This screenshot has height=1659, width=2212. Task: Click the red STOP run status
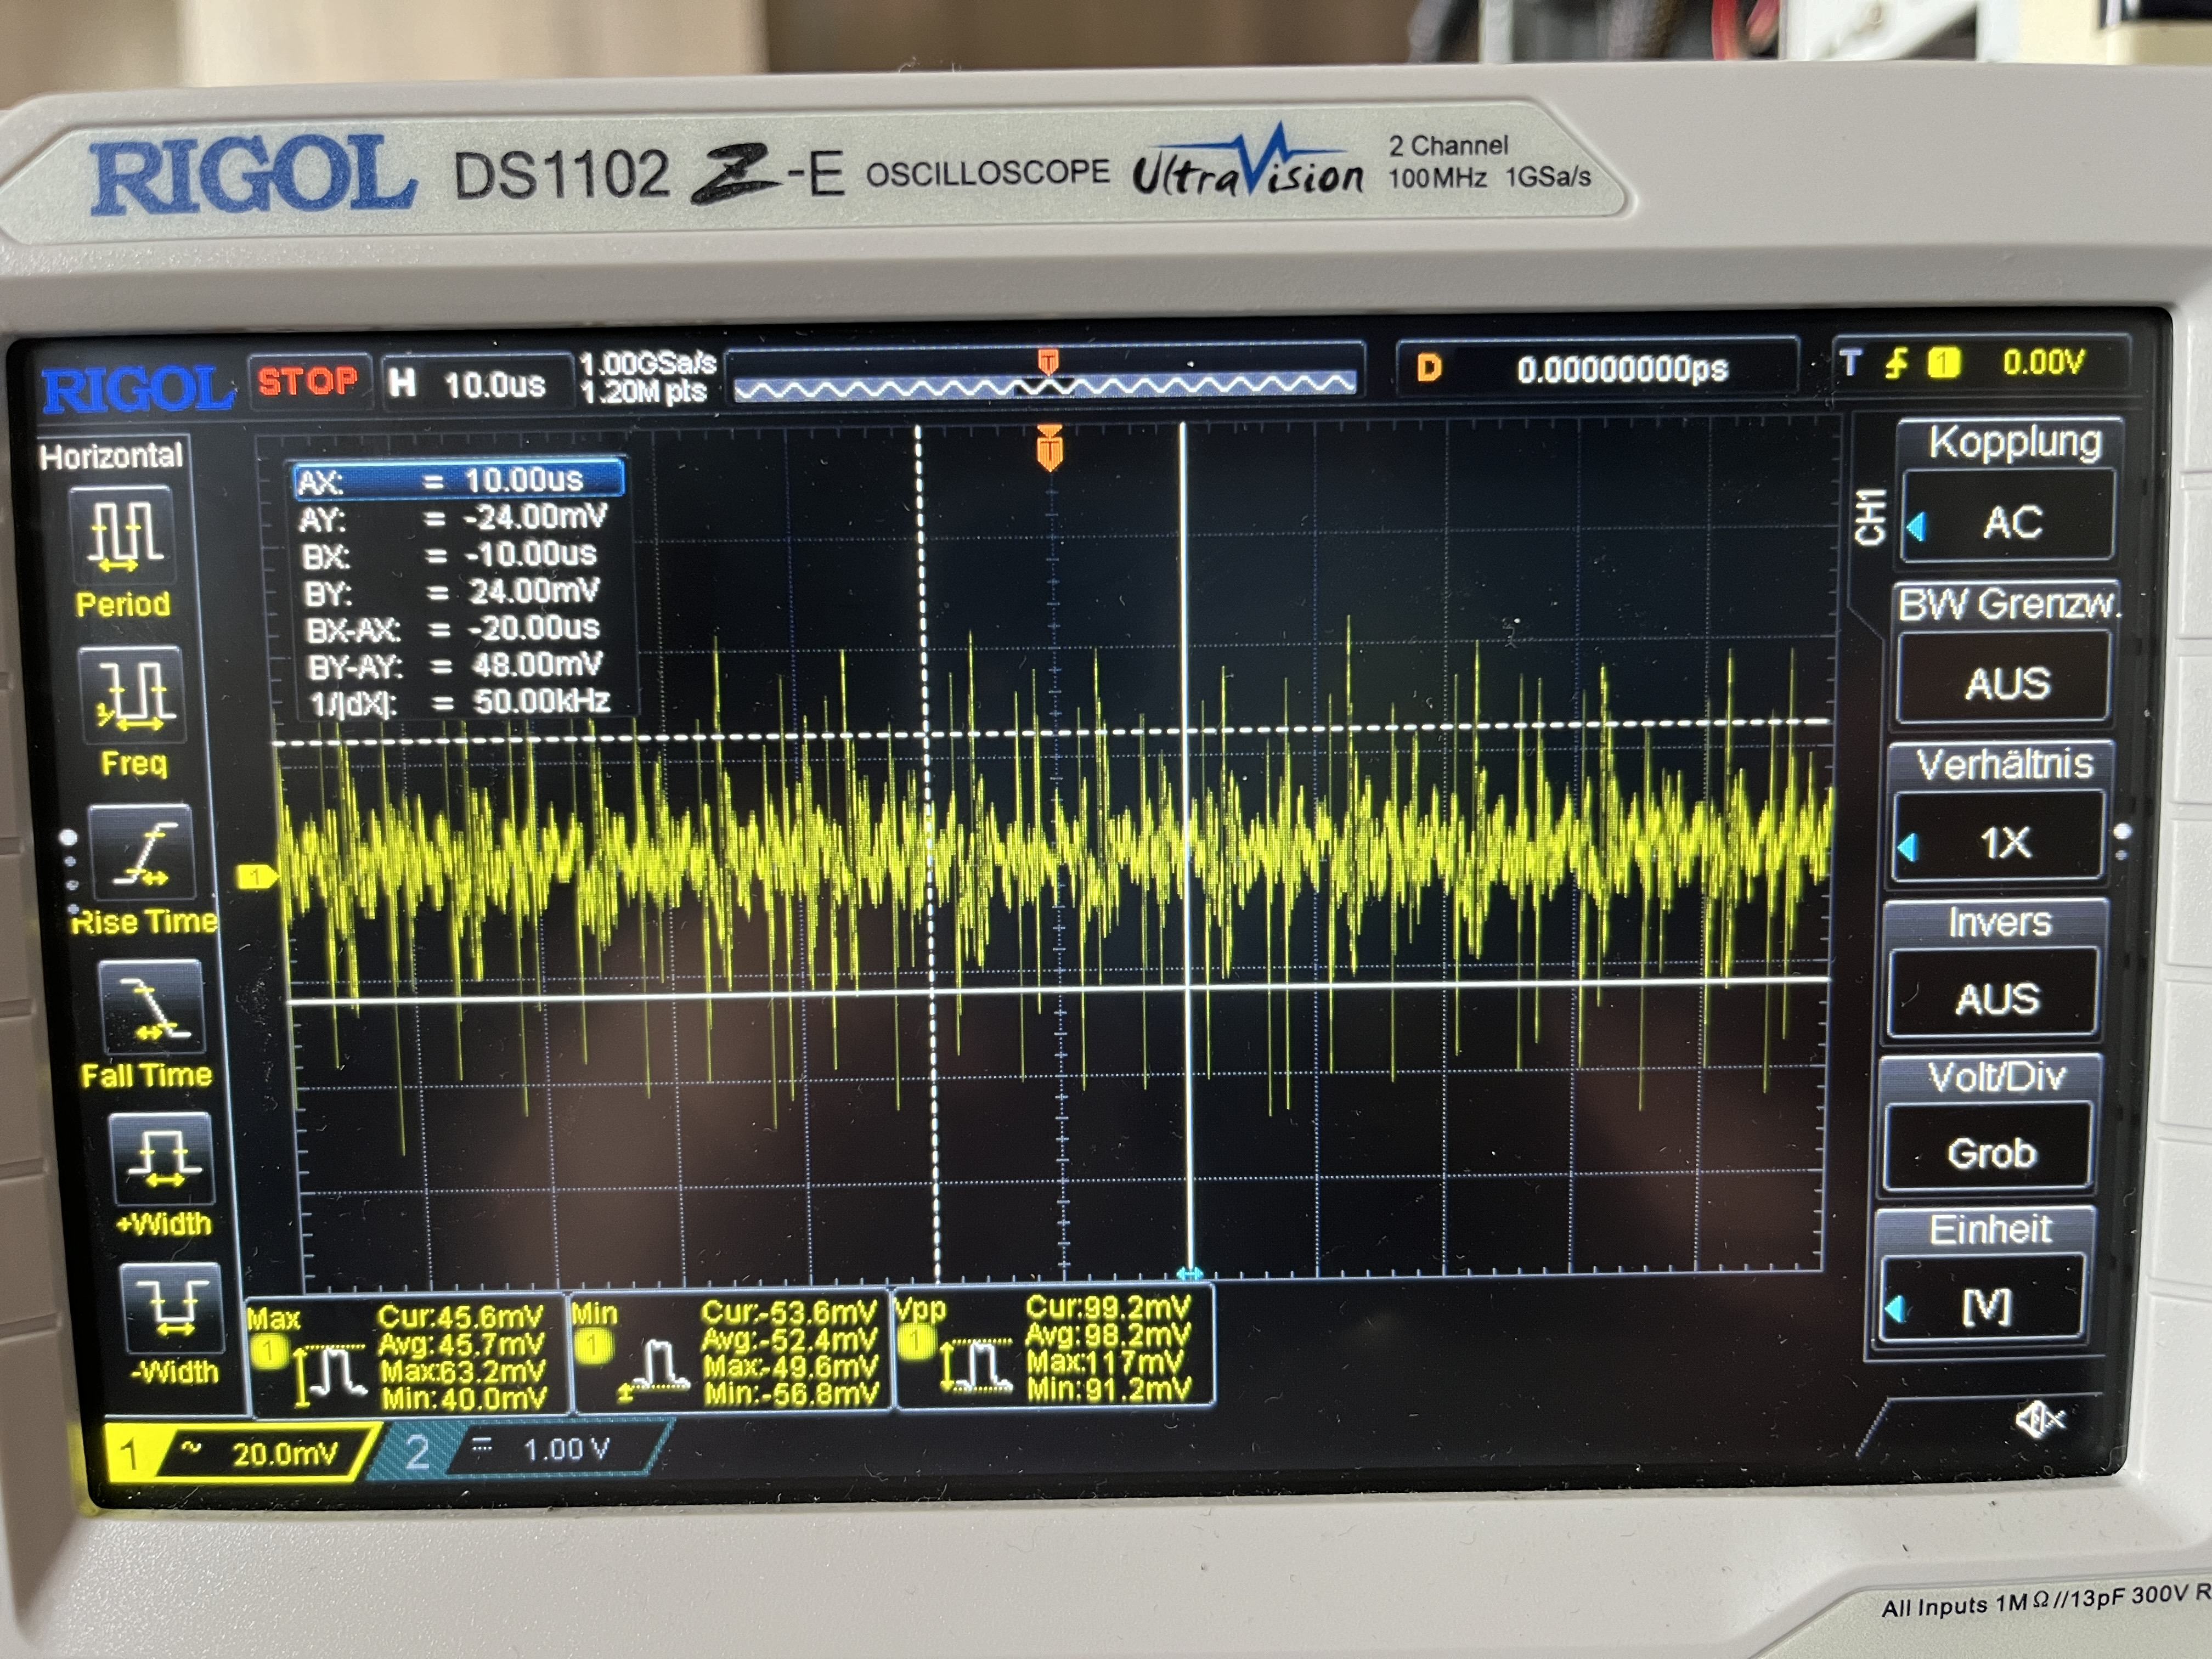[x=307, y=381]
